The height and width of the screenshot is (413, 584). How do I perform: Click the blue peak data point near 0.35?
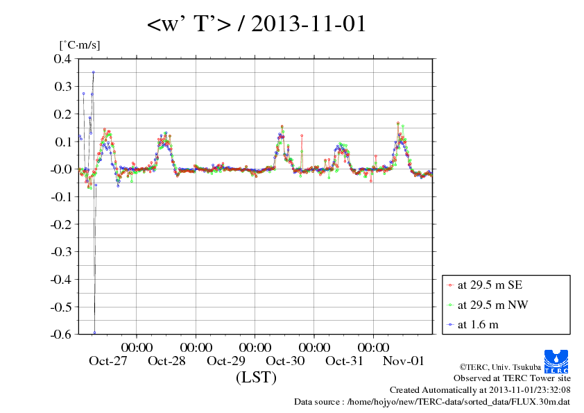[94, 72]
